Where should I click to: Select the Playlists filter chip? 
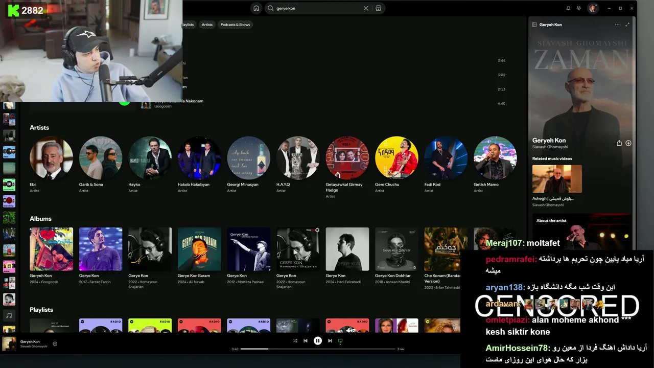[188, 25]
